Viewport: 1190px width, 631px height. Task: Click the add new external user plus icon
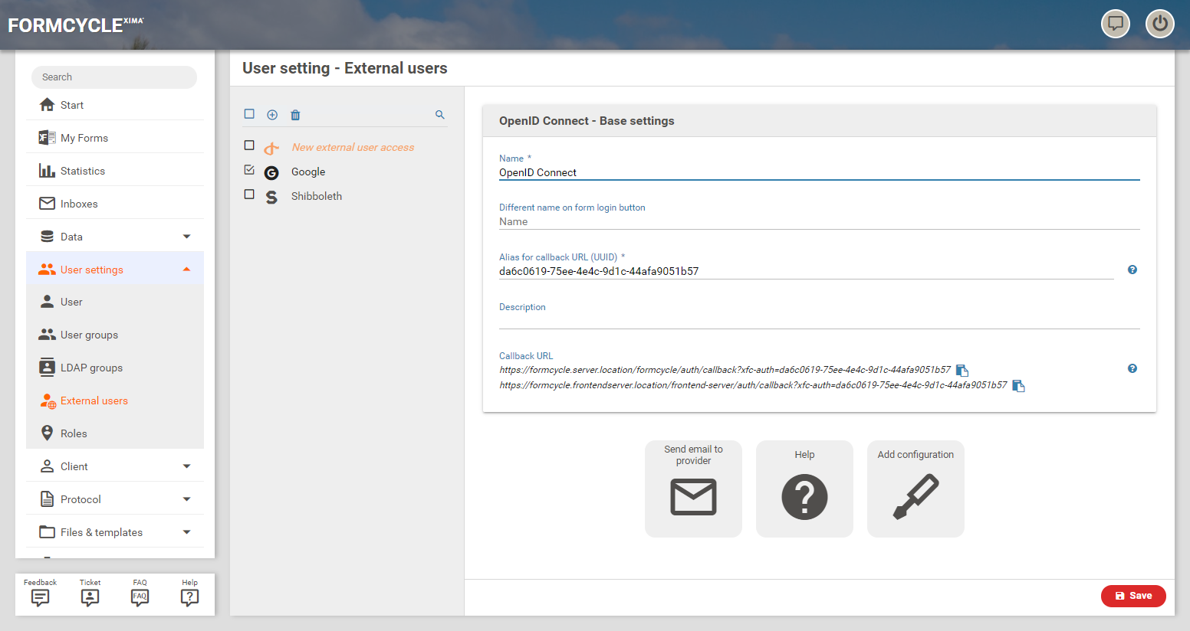[x=272, y=115]
